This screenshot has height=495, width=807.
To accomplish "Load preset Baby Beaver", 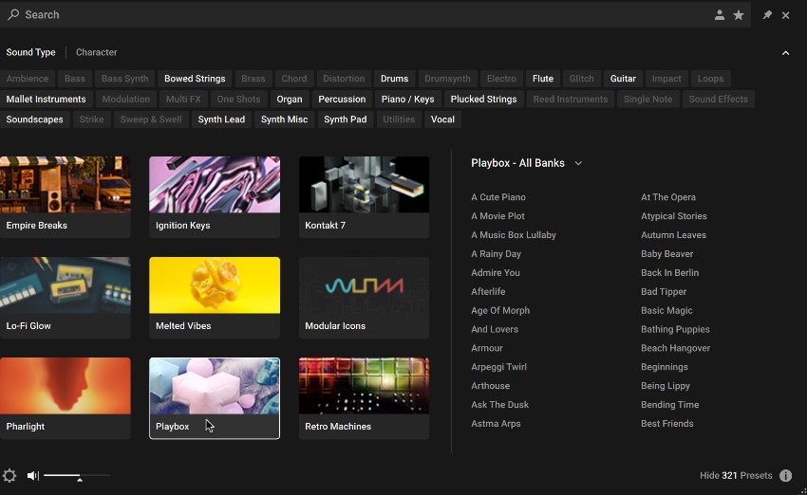I will [667, 254].
